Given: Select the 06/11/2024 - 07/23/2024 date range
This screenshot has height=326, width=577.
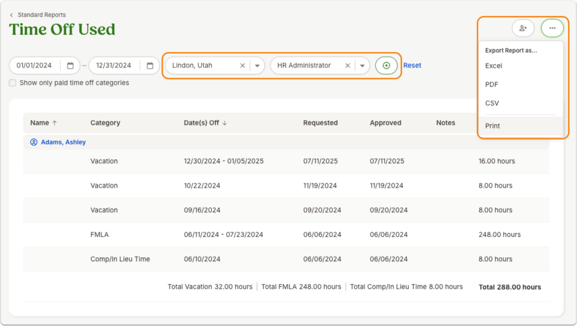Looking at the screenshot, I should coord(223,235).
